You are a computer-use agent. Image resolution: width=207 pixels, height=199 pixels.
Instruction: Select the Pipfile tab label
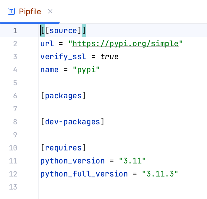30,12
